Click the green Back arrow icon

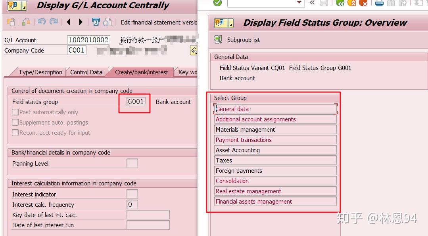340,3
